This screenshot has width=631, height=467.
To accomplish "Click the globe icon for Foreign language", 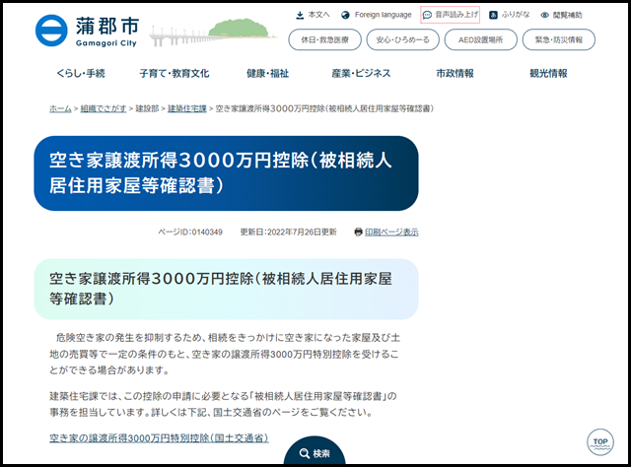I will [345, 16].
